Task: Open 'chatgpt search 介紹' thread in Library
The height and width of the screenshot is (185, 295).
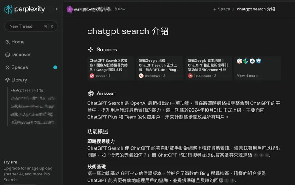Action: tap(27, 91)
